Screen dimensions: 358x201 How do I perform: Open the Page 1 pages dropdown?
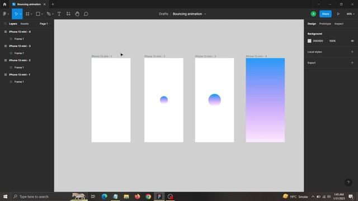tap(45, 23)
